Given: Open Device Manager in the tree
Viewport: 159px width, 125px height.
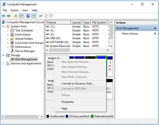Looking at the screenshot, I should pos(25,51).
